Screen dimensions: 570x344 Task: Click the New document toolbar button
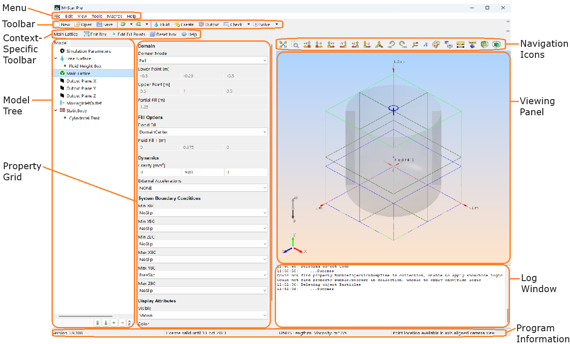62,25
